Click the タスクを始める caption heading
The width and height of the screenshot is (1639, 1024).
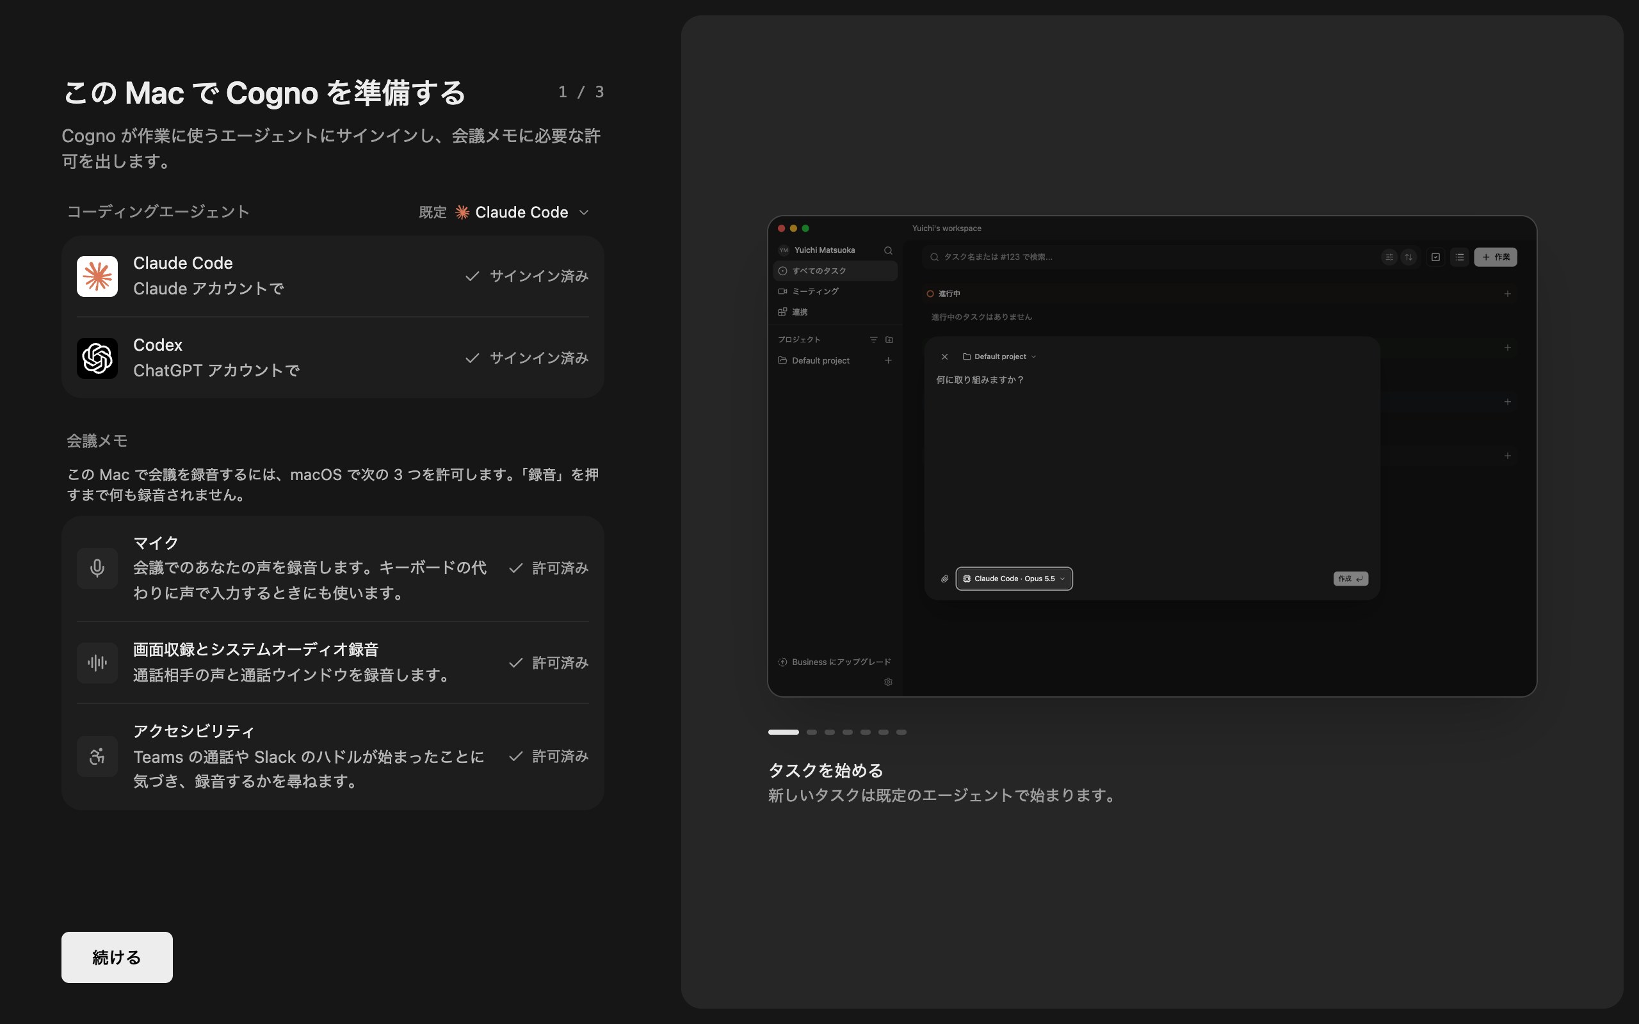(x=826, y=771)
